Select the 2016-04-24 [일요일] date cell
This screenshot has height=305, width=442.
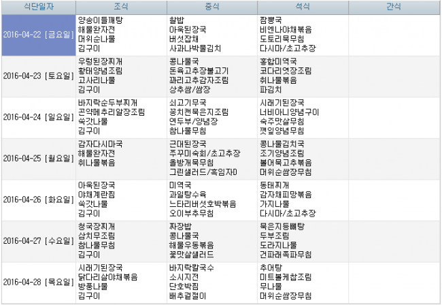click(38, 117)
